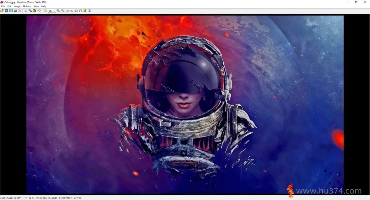Click '03/09/2016 / 15:57:10' date in status bar
This screenshot has width=370, height=200.
pos(70,198)
